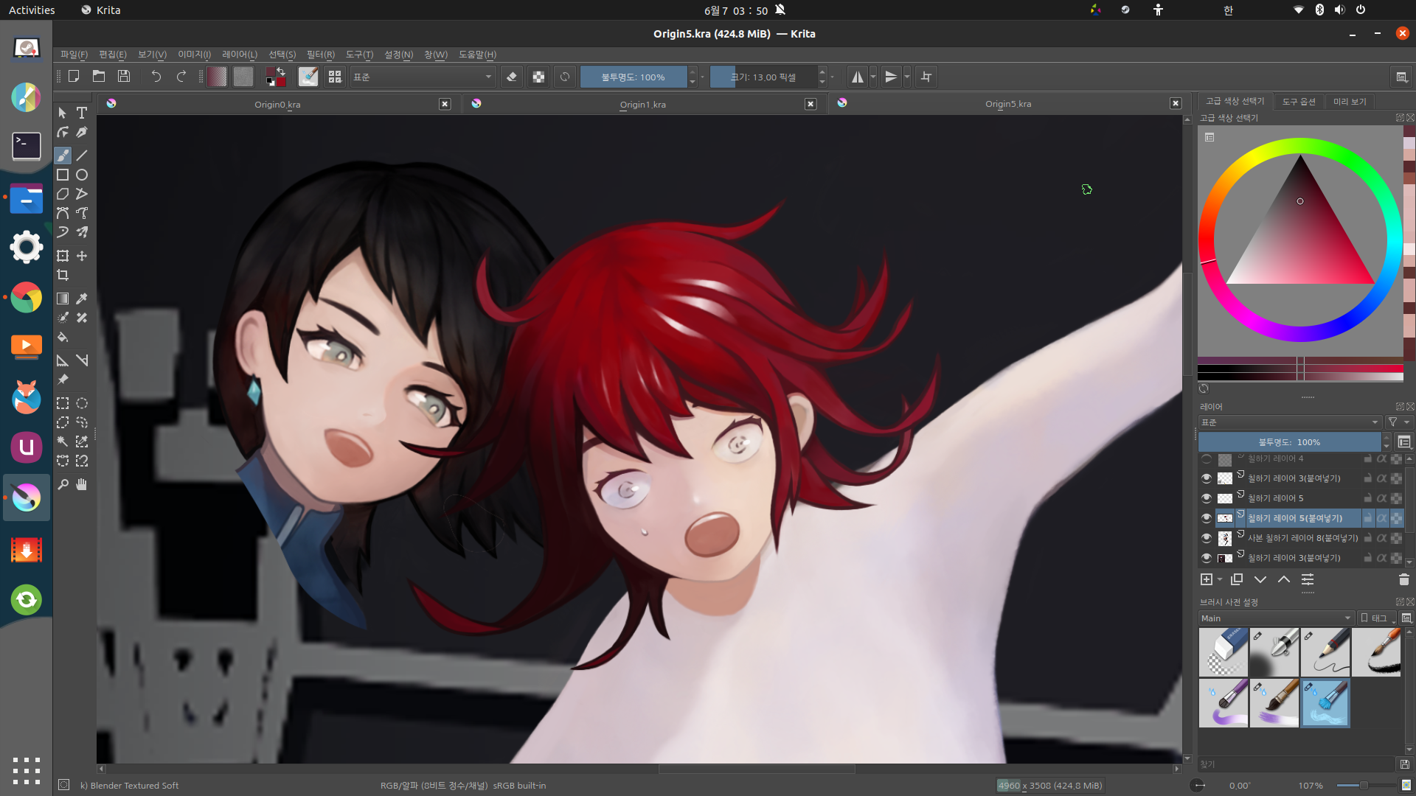This screenshot has width=1416, height=796.
Task: Click the 태그 button in brush presets
Action: [1376, 618]
